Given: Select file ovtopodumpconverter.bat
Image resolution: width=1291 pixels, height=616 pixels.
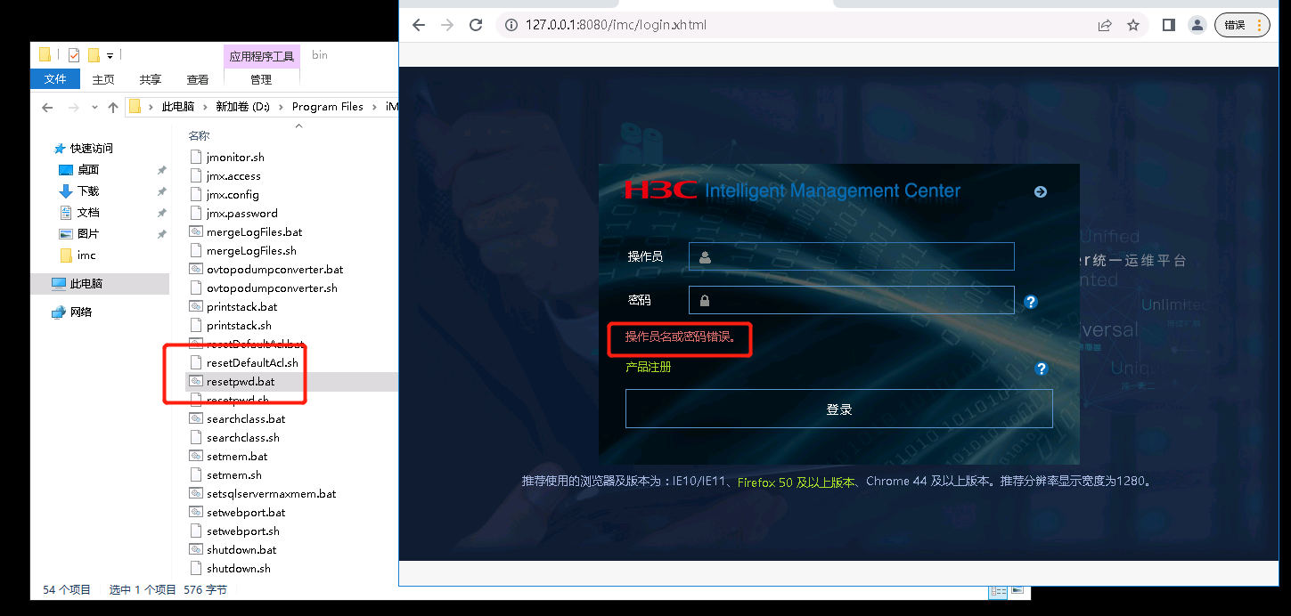Looking at the screenshot, I should 274,270.
